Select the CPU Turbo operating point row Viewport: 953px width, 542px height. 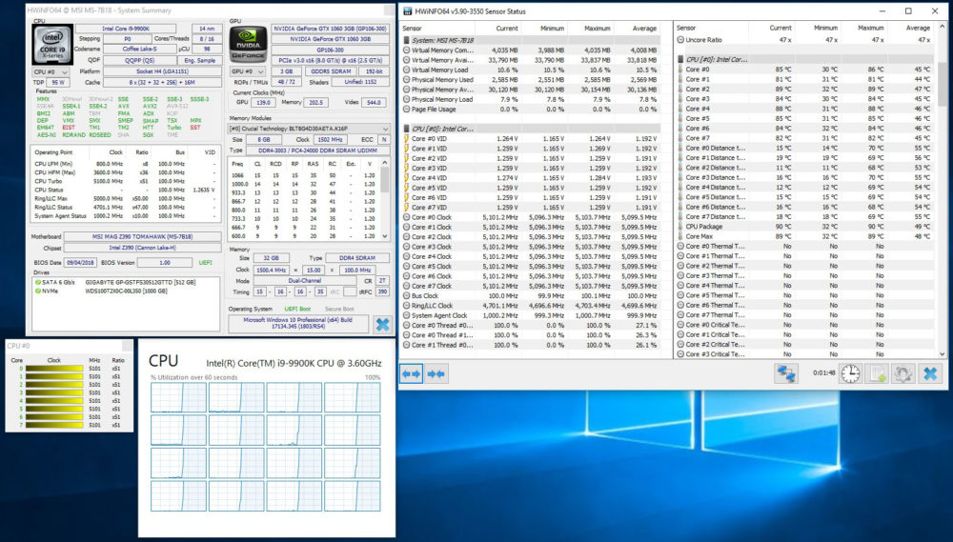coord(125,181)
